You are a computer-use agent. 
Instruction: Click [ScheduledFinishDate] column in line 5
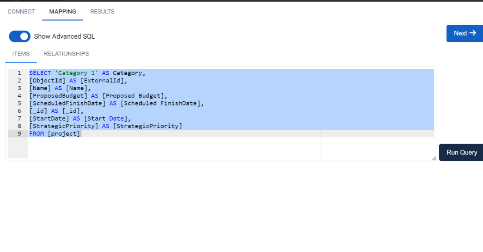point(68,103)
